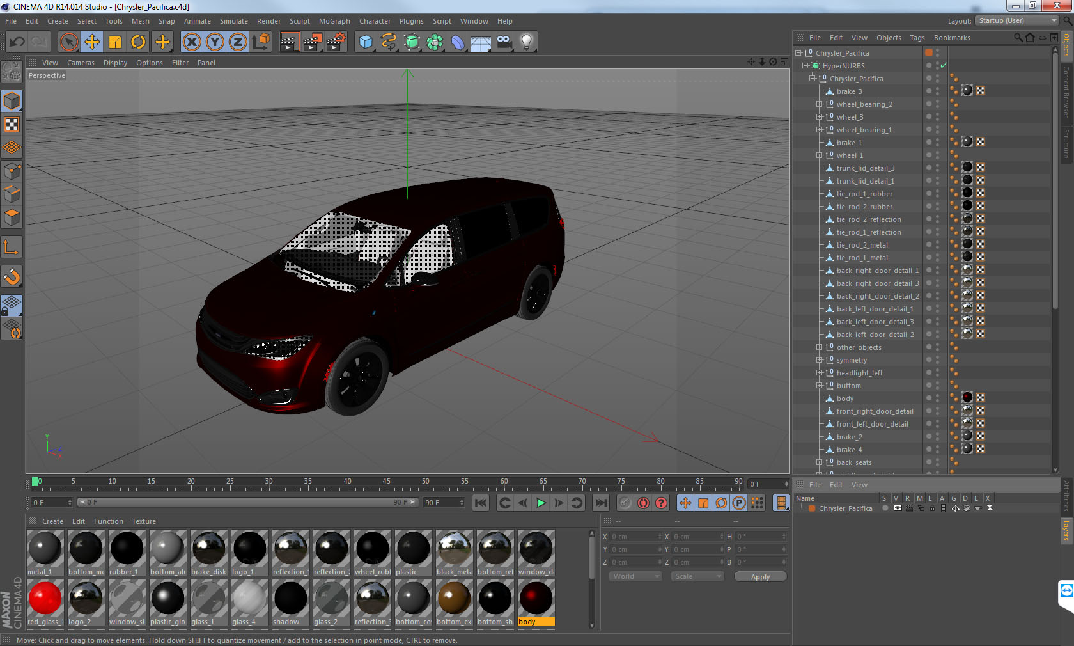
Task: Toggle Y axis lock
Action: [215, 42]
